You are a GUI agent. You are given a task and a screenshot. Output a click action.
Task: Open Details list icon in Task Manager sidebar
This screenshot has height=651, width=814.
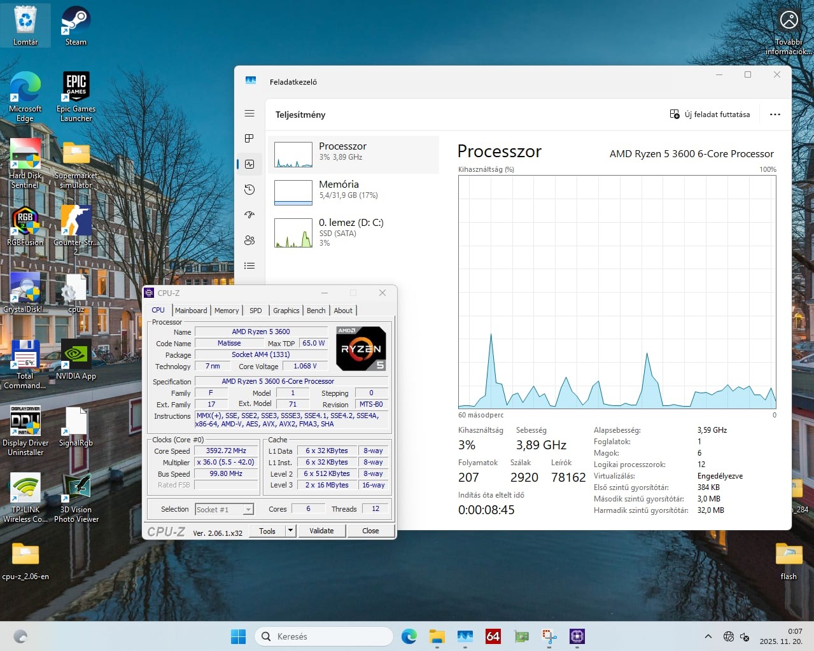point(249,266)
